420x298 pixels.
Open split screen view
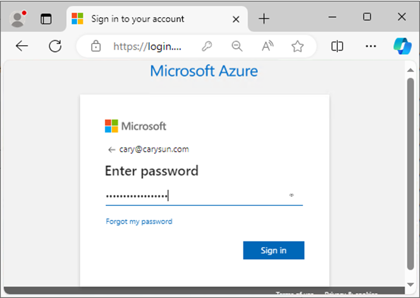click(x=337, y=46)
